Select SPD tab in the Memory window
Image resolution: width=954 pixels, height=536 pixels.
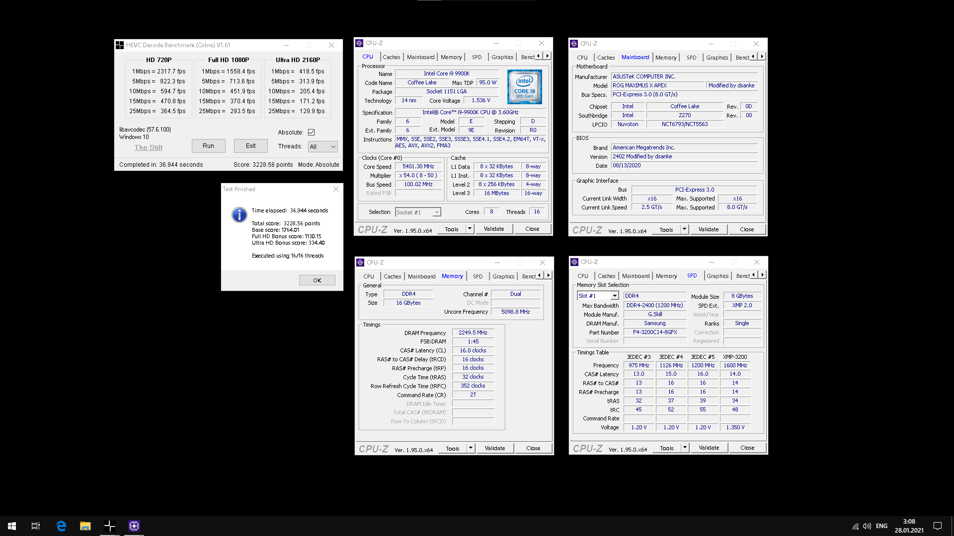(x=477, y=276)
